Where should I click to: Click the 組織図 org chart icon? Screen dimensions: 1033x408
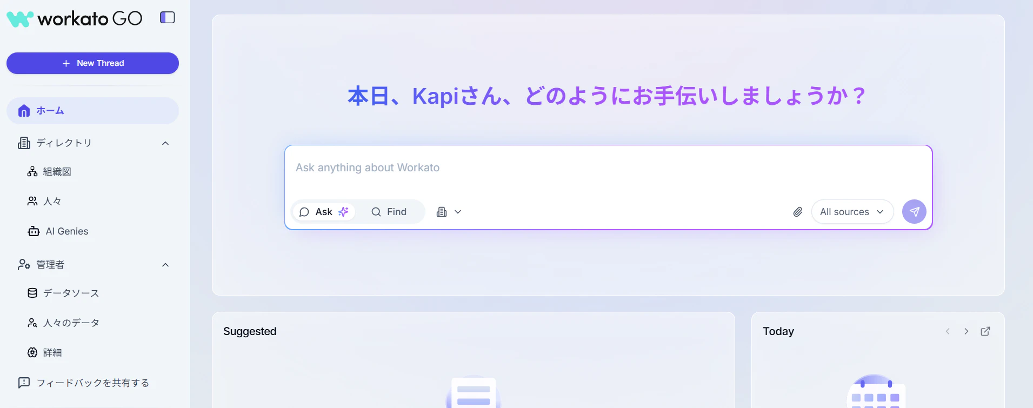[x=32, y=171]
